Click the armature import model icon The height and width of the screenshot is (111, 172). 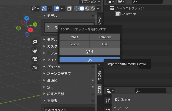coord(48,27)
